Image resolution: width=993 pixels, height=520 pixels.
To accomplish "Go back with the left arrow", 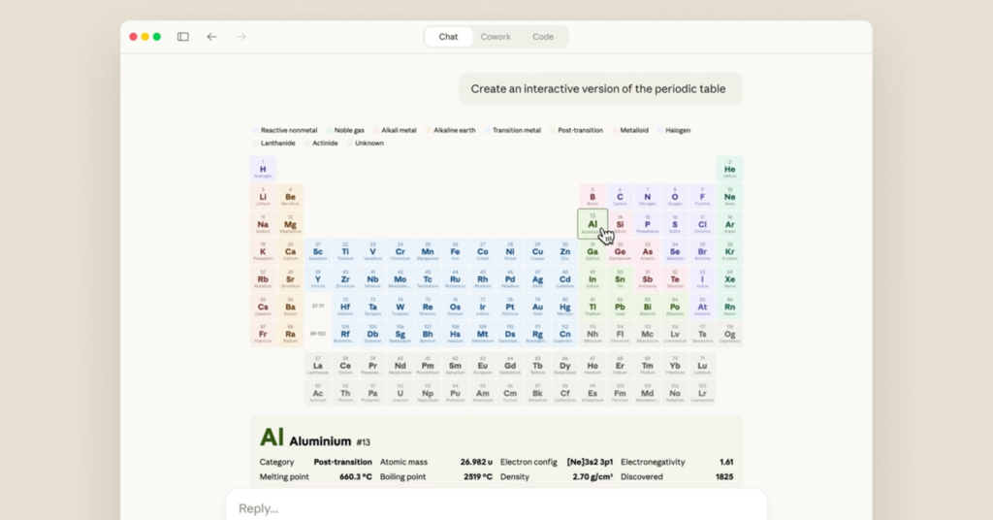I will [x=211, y=37].
